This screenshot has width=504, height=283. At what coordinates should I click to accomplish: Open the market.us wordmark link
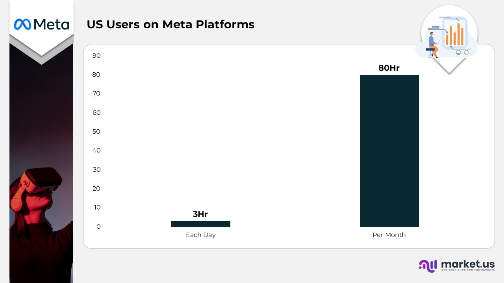coord(468,264)
